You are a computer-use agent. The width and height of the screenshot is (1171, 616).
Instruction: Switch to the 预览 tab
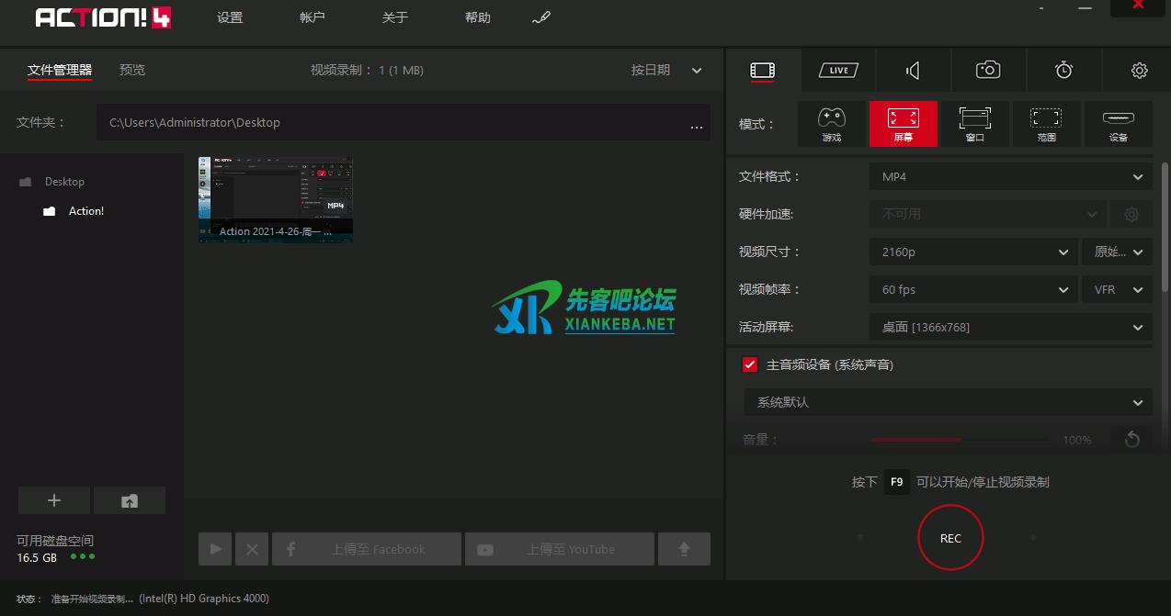point(132,70)
